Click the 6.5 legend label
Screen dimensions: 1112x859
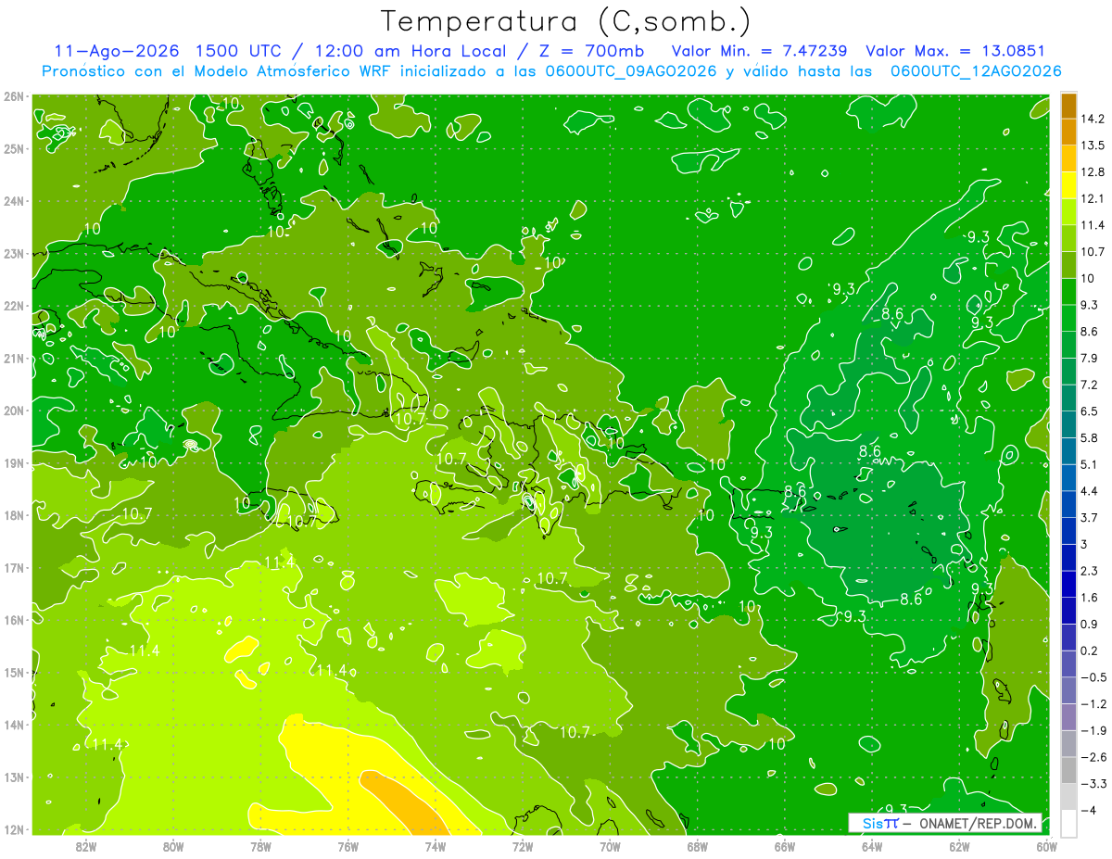pos(1091,411)
